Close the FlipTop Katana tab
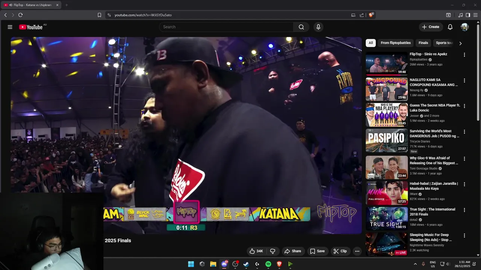 (57, 5)
